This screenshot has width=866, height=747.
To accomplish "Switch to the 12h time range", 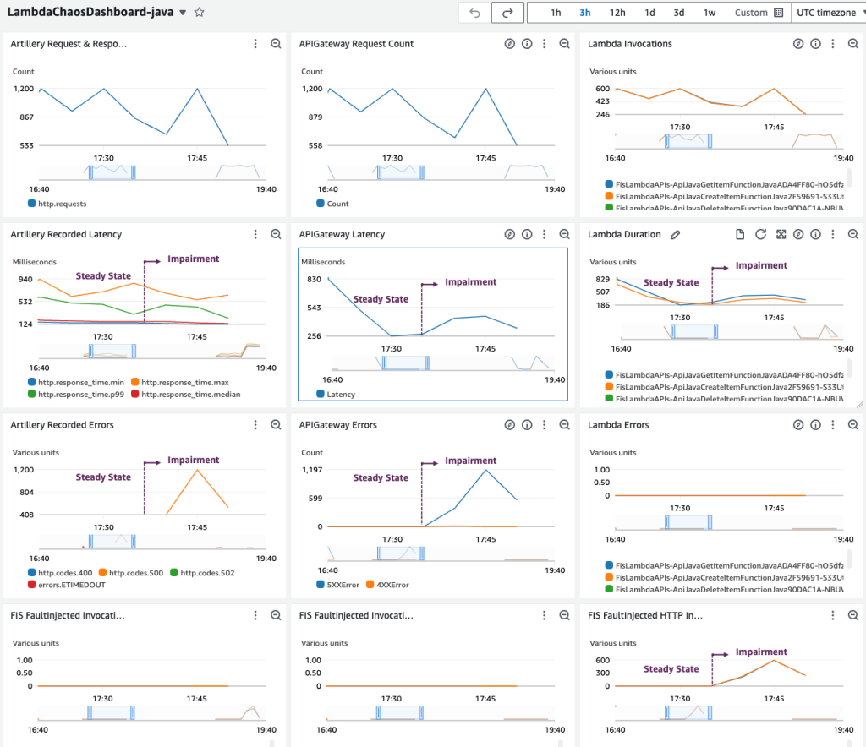I will (x=617, y=12).
